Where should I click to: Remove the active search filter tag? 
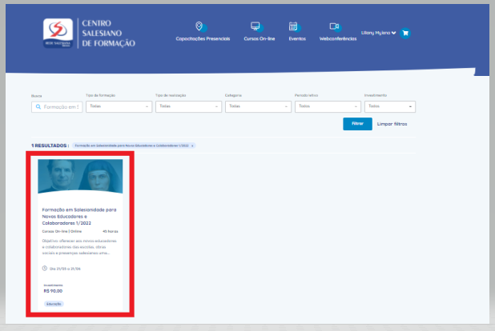[192, 146]
